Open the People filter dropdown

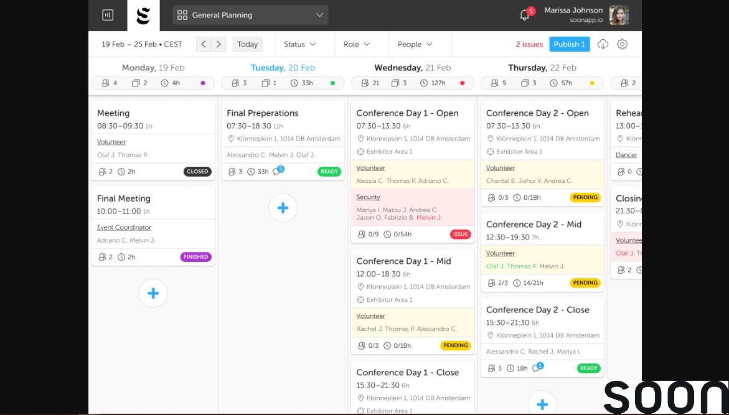415,44
